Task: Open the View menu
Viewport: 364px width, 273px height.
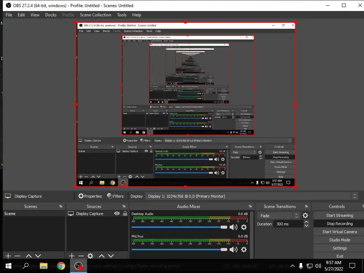Action: 35,15
